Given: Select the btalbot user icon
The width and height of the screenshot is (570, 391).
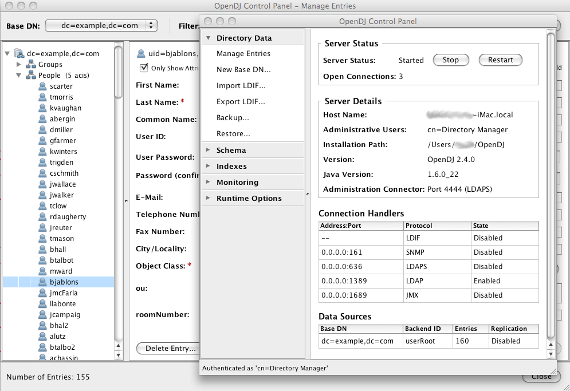Looking at the screenshot, I should click(x=42, y=260).
